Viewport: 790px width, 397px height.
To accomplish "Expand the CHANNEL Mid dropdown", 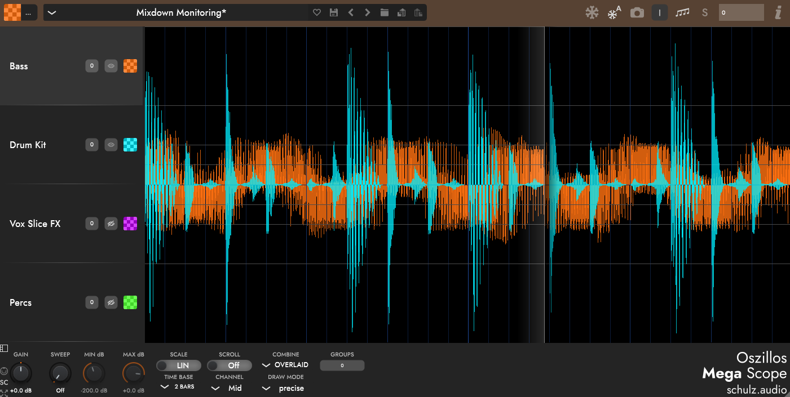I will point(229,388).
